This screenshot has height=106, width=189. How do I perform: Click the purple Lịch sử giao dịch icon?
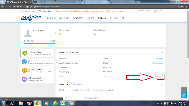24,79
